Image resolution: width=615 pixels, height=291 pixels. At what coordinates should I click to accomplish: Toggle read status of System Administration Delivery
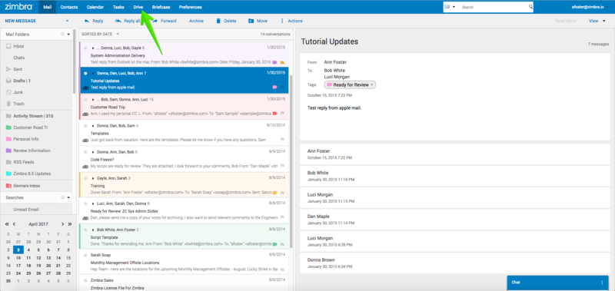click(x=85, y=48)
